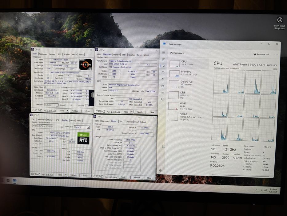Open the volume speaker tray icon
Viewport: 287px width, 216px height.
click(x=265, y=190)
